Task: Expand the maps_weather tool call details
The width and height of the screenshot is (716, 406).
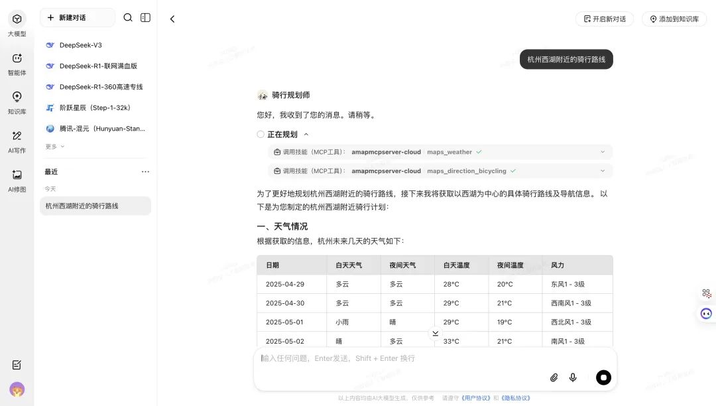Action: coord(602,152)
